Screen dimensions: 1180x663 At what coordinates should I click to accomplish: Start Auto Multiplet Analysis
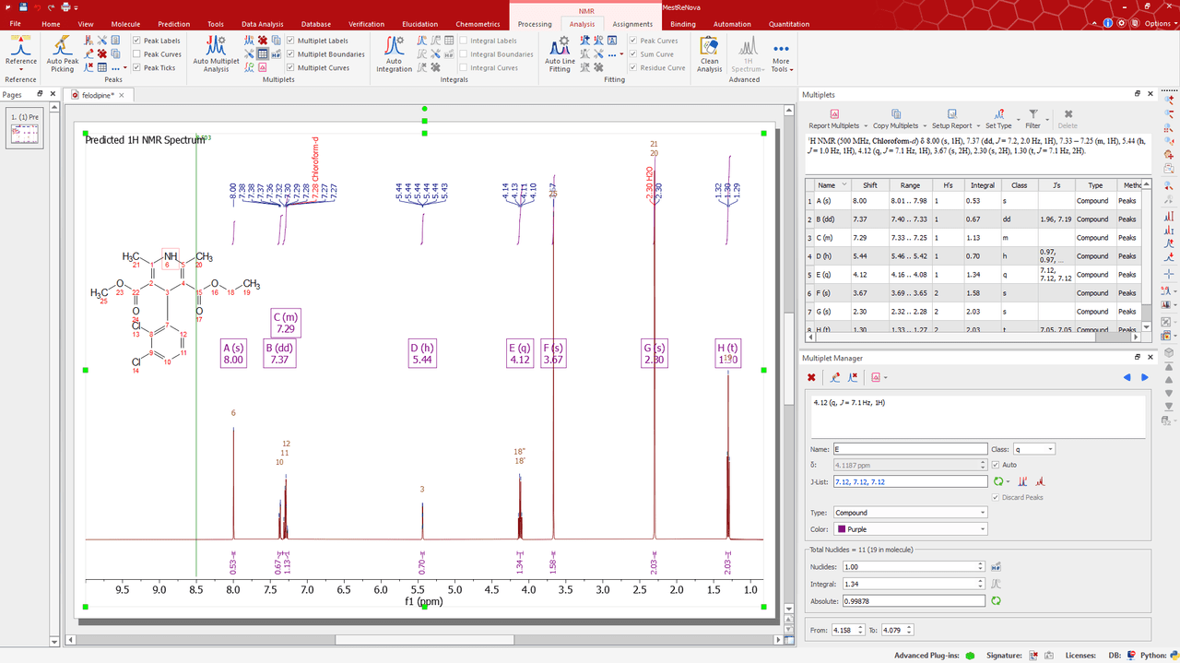coord(216,55)
